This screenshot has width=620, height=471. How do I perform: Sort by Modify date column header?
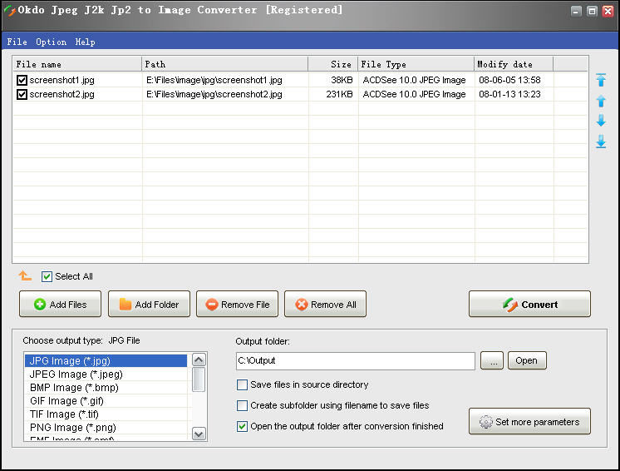coord(514,64)
